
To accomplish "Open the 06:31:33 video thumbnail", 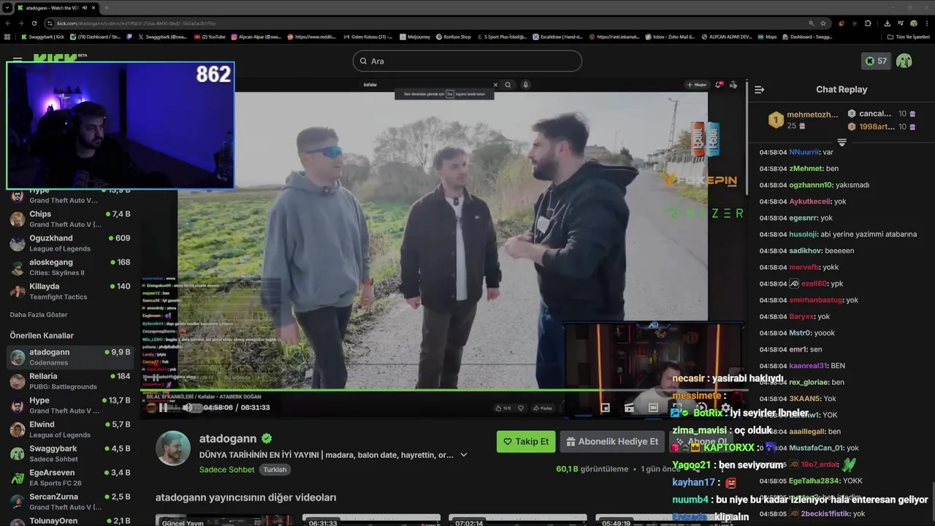I will coord(371,520).
